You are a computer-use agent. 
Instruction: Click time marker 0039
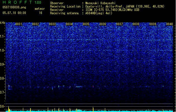tap(153, 24)
